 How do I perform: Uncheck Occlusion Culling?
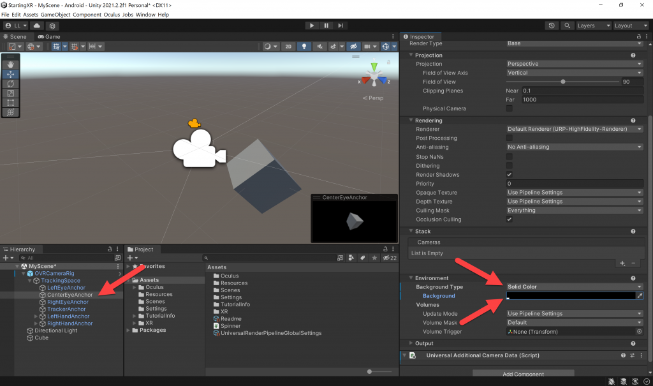[509, 219]
